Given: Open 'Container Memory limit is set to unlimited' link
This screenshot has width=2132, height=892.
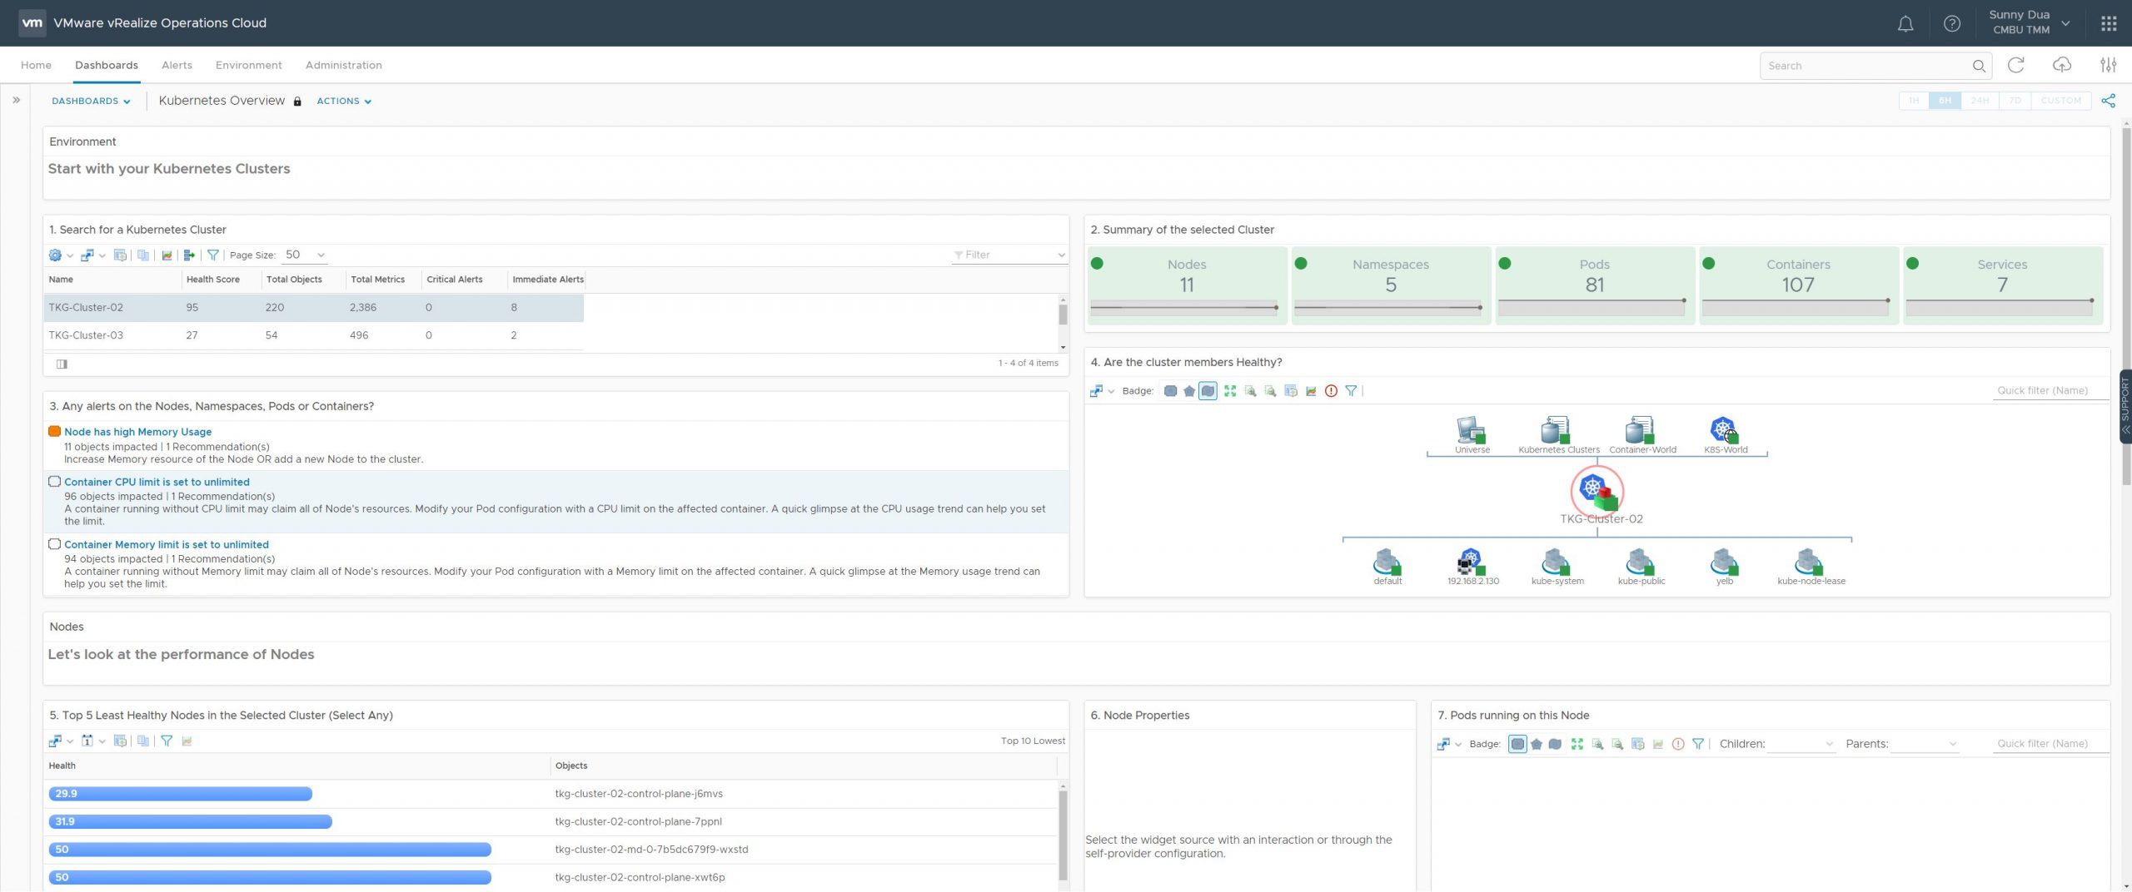Looking at the screenshot, I should coord(167,544).
